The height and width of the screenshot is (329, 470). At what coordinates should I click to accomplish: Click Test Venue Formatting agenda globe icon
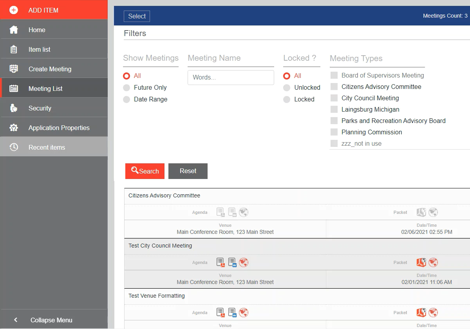point(244,313)
